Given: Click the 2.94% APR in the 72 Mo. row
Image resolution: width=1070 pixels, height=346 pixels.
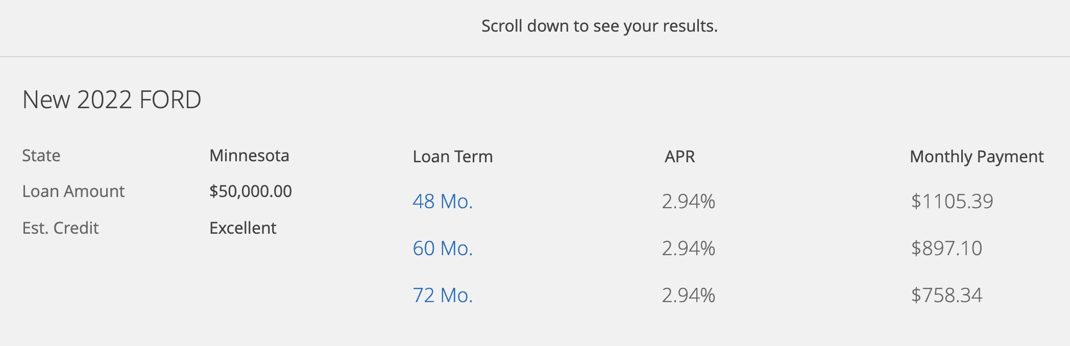Looking at the screenshot, I should pos(688,295).
